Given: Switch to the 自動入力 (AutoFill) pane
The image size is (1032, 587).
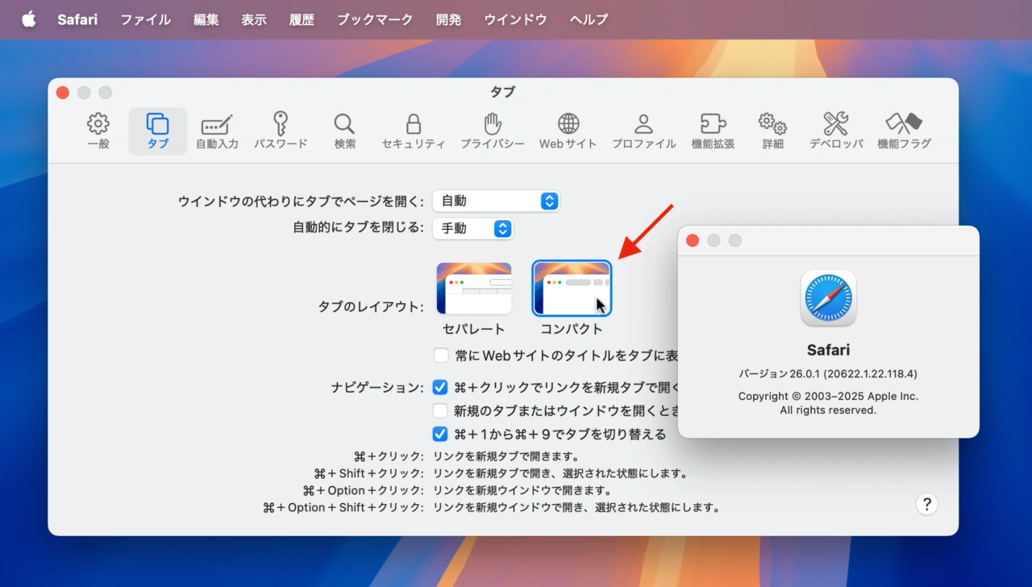Looking at the screenshot, I should click(x=216, y=129).
